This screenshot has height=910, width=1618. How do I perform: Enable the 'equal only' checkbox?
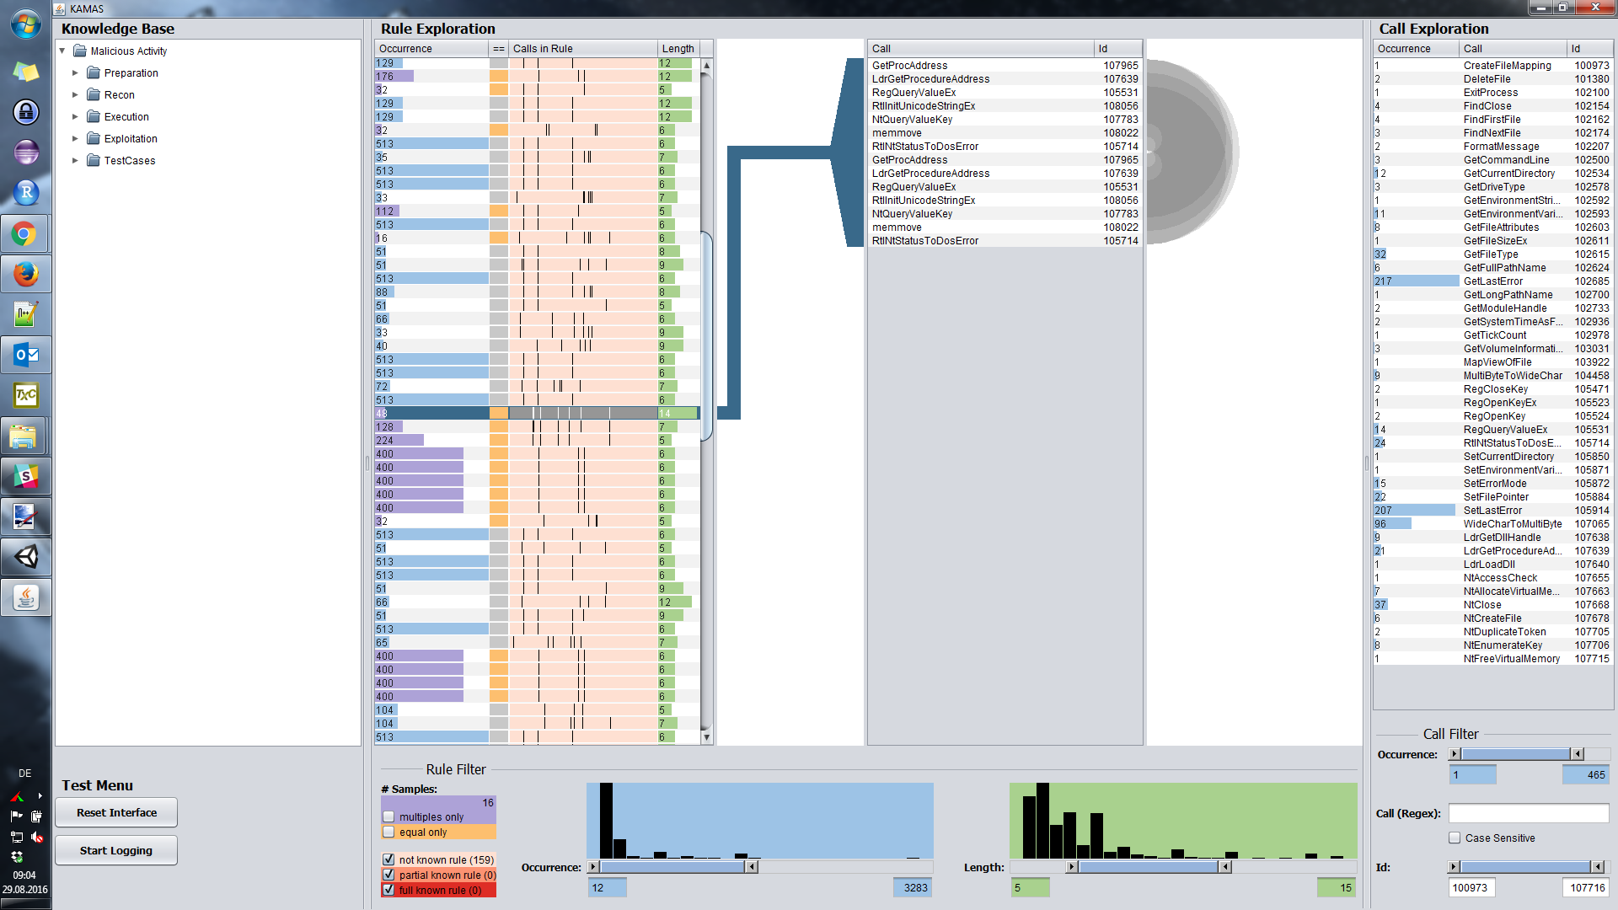(x=388, y=832)
